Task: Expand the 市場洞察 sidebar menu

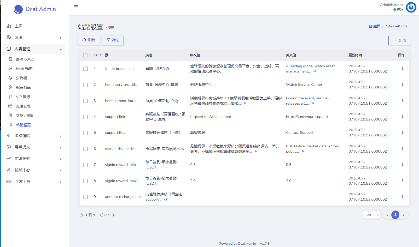Action: coord(34,159)
